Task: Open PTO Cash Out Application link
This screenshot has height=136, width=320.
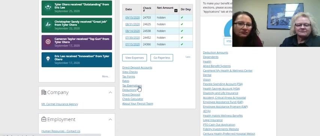Action: [x=219, y=125]
